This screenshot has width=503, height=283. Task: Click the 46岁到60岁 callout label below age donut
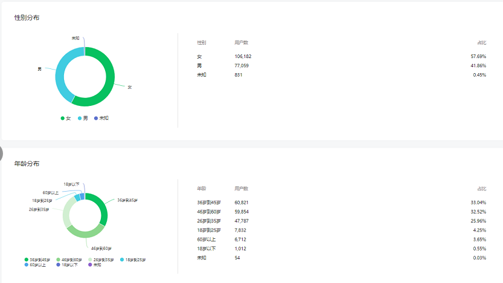tap(101, 249)
